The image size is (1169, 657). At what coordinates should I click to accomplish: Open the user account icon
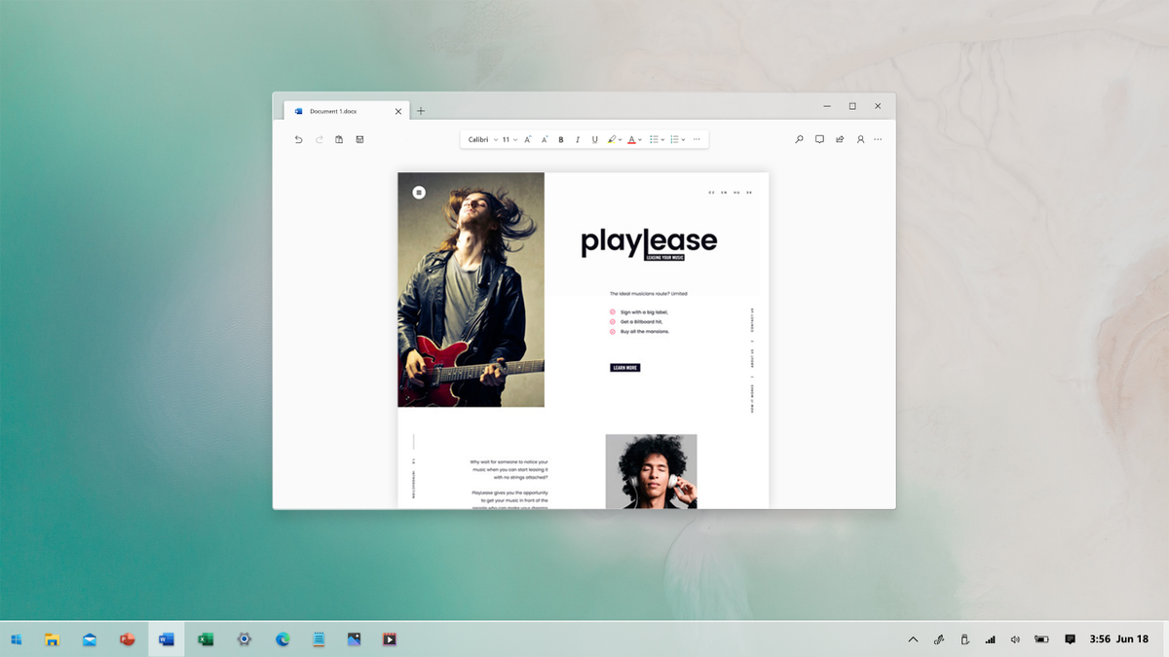[860, 140]
